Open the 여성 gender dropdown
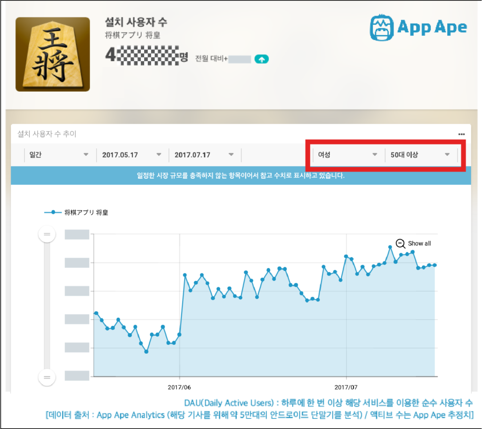The image size is (482, 429). pos(348,155)
